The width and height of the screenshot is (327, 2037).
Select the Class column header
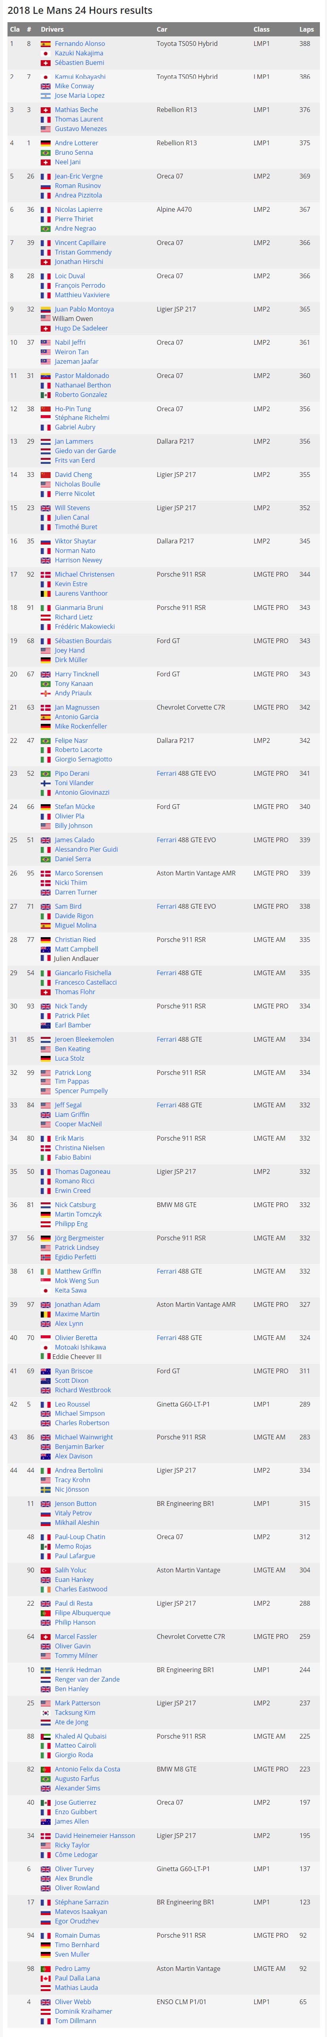261,29
